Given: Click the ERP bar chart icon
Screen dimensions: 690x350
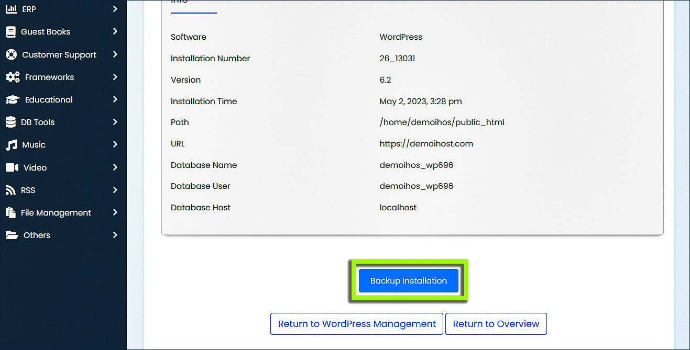Looking at the screenshot, I should tap(11, 9).
